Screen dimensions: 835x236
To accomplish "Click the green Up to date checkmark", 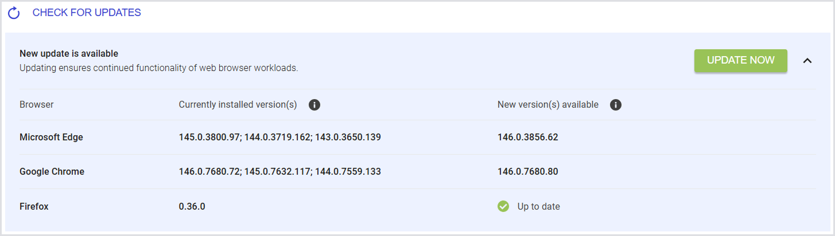I will [x=503, y=206].
